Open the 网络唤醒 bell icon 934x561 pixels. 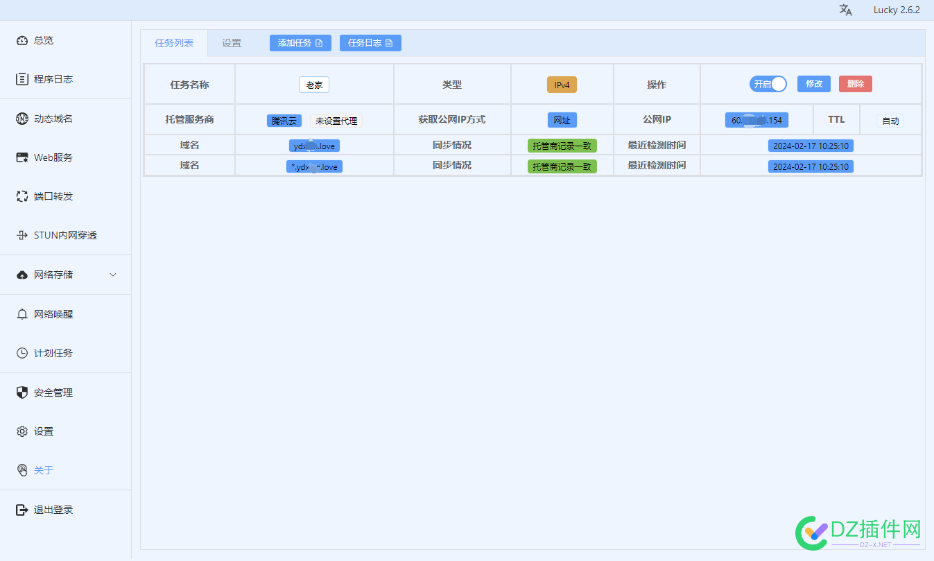pyautogui.click(x=21, y=314)
